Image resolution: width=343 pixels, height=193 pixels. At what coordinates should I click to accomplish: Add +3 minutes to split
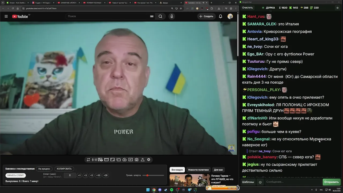[85, 175]
